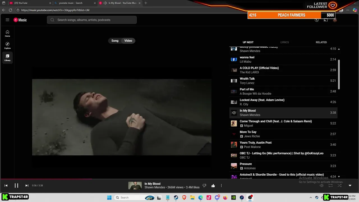Open Firefox from the taskbar
The height and width of the screenshot is (202, 359).
[225, 198]
